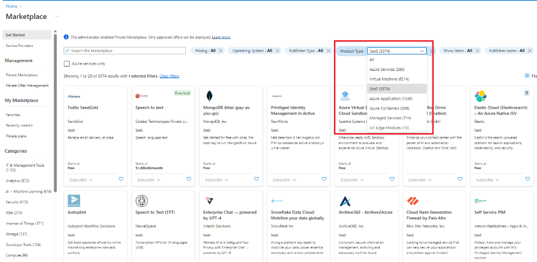Open Service Providers in left sidebar
Viewport: 537px width, 262px height.
(x=20, y=46)
